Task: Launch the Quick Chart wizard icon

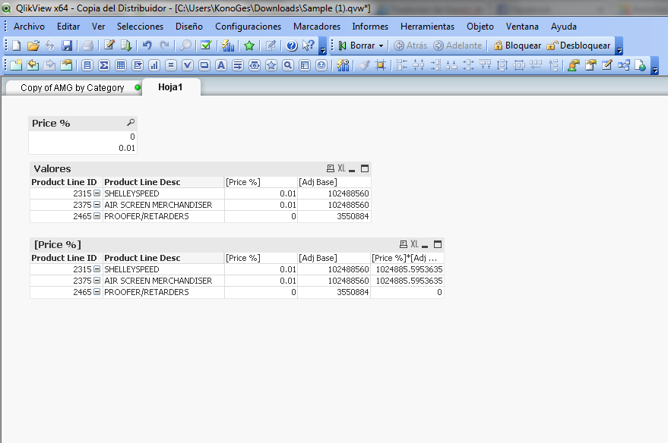Action: click(x=228, y=46)
